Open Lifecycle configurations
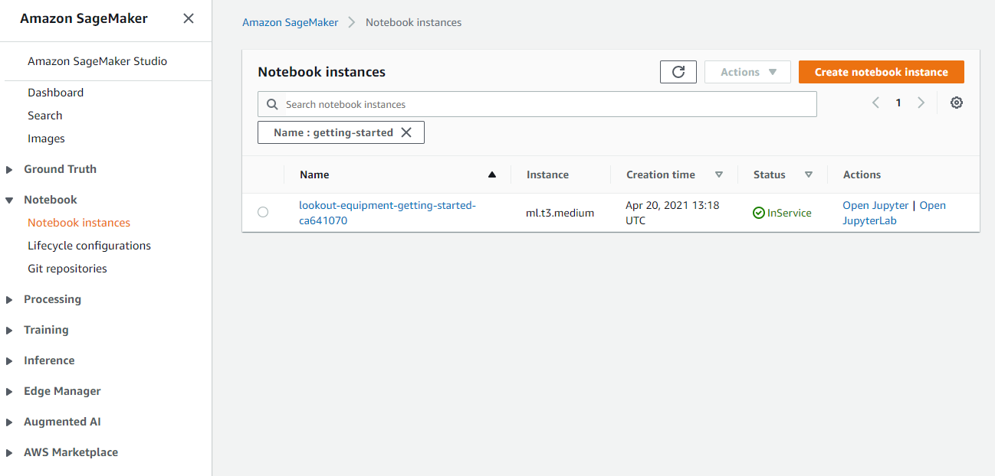Screen dimensions: 995x476 [x=89, y=246]
